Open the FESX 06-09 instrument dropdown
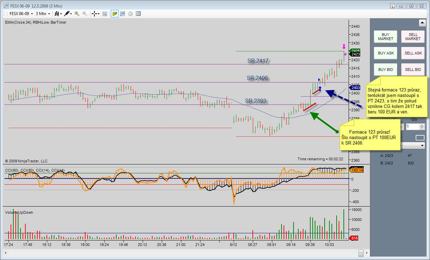 [21, 14]
